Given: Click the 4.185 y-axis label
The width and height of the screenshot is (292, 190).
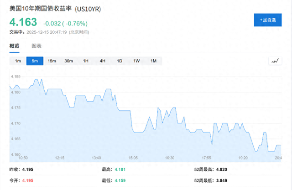Looking at the screenshot, I should click(16, 77).
